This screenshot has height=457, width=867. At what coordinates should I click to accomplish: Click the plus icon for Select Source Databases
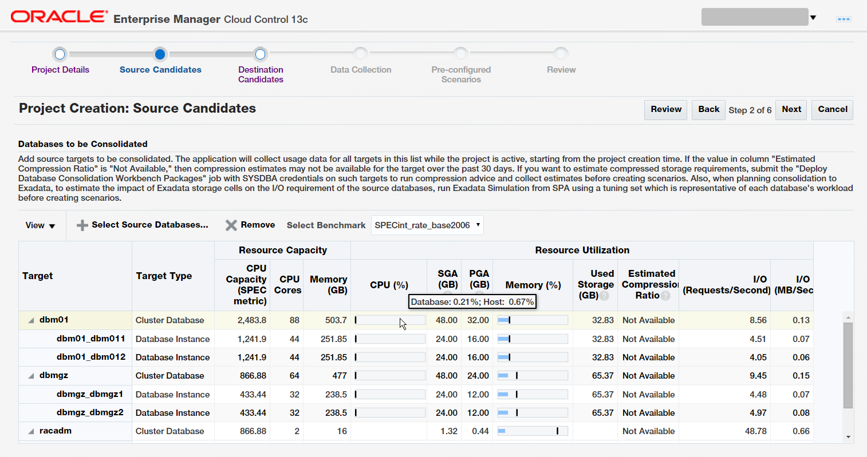[x=82, y=225]
